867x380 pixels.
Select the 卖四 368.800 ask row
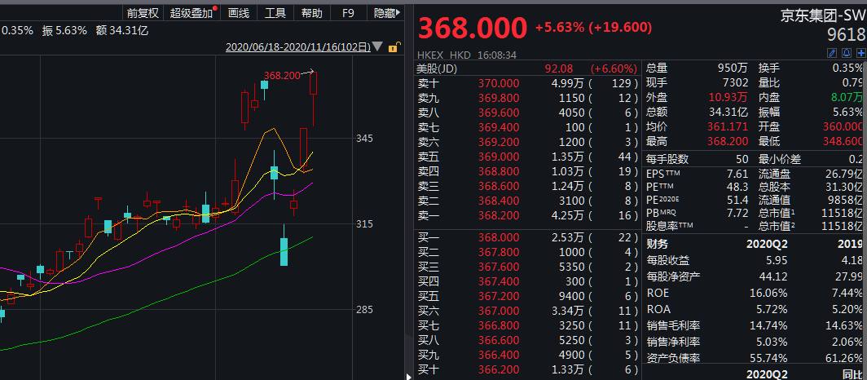[x=527, y=171]
